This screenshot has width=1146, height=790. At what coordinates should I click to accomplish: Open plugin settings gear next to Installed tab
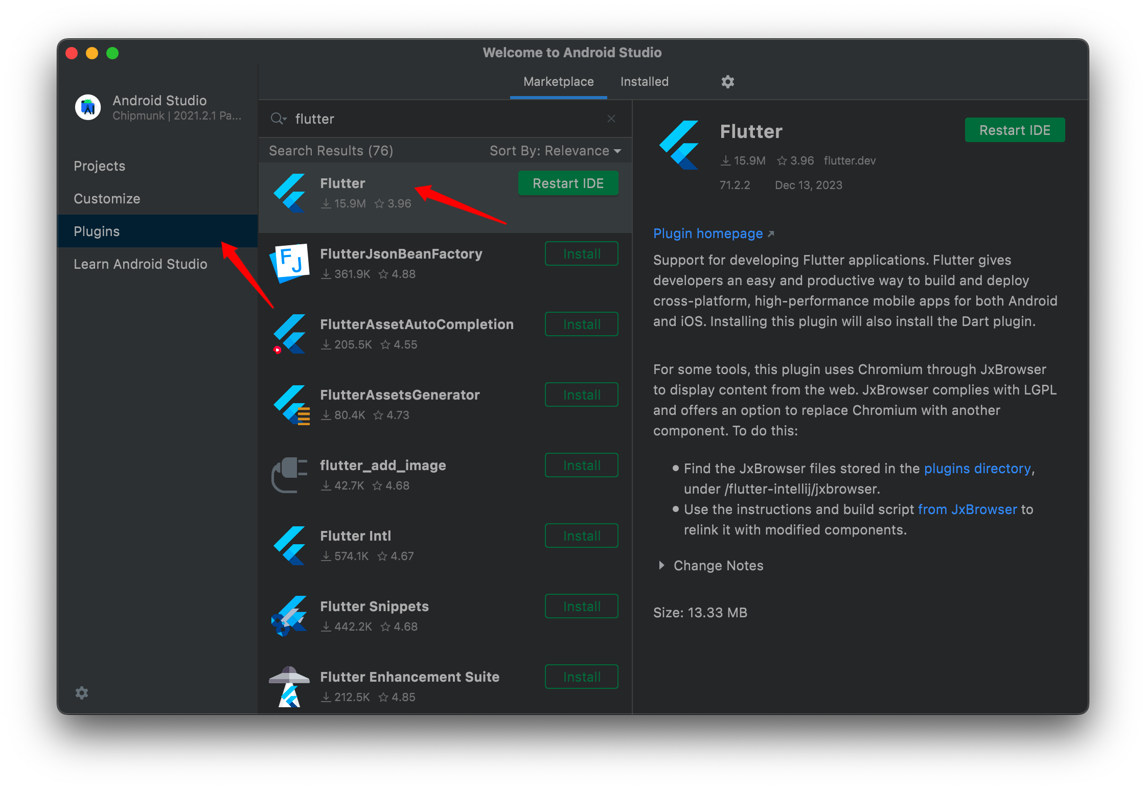(x=727, y=82)
